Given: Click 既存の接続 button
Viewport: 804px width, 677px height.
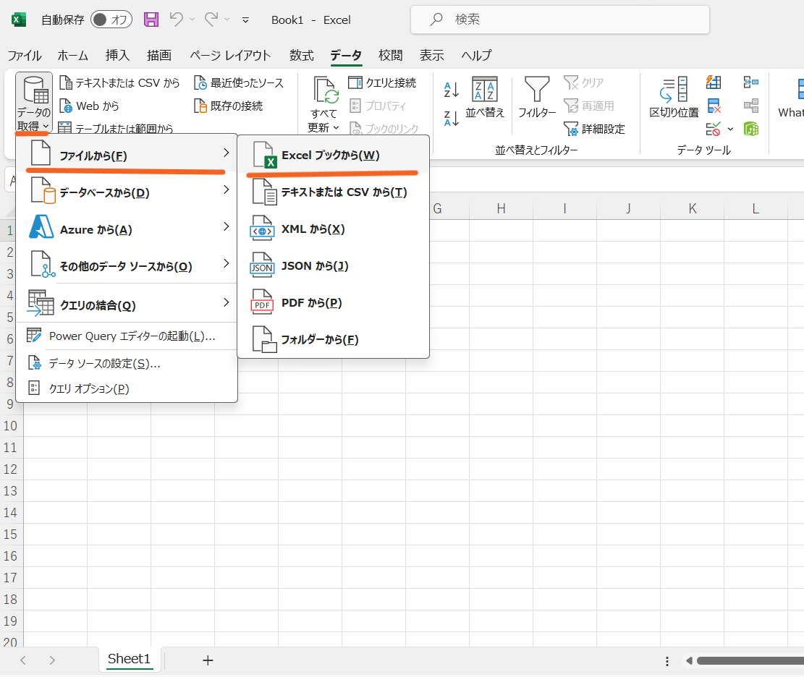Looking at the screenshot, I should pyautogui.click(x=228, y=106).
